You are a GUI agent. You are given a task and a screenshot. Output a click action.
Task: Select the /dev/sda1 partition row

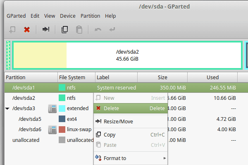pos(126,87)
